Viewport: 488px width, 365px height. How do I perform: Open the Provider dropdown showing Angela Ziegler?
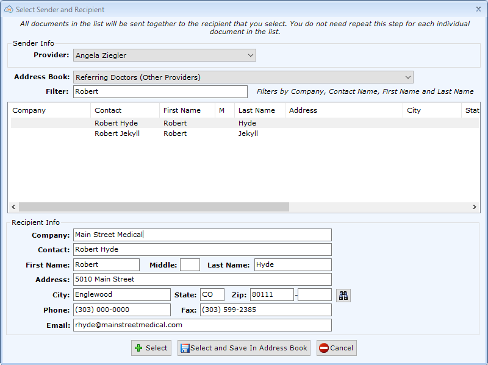pyautogui.click(x=251, y=55)
